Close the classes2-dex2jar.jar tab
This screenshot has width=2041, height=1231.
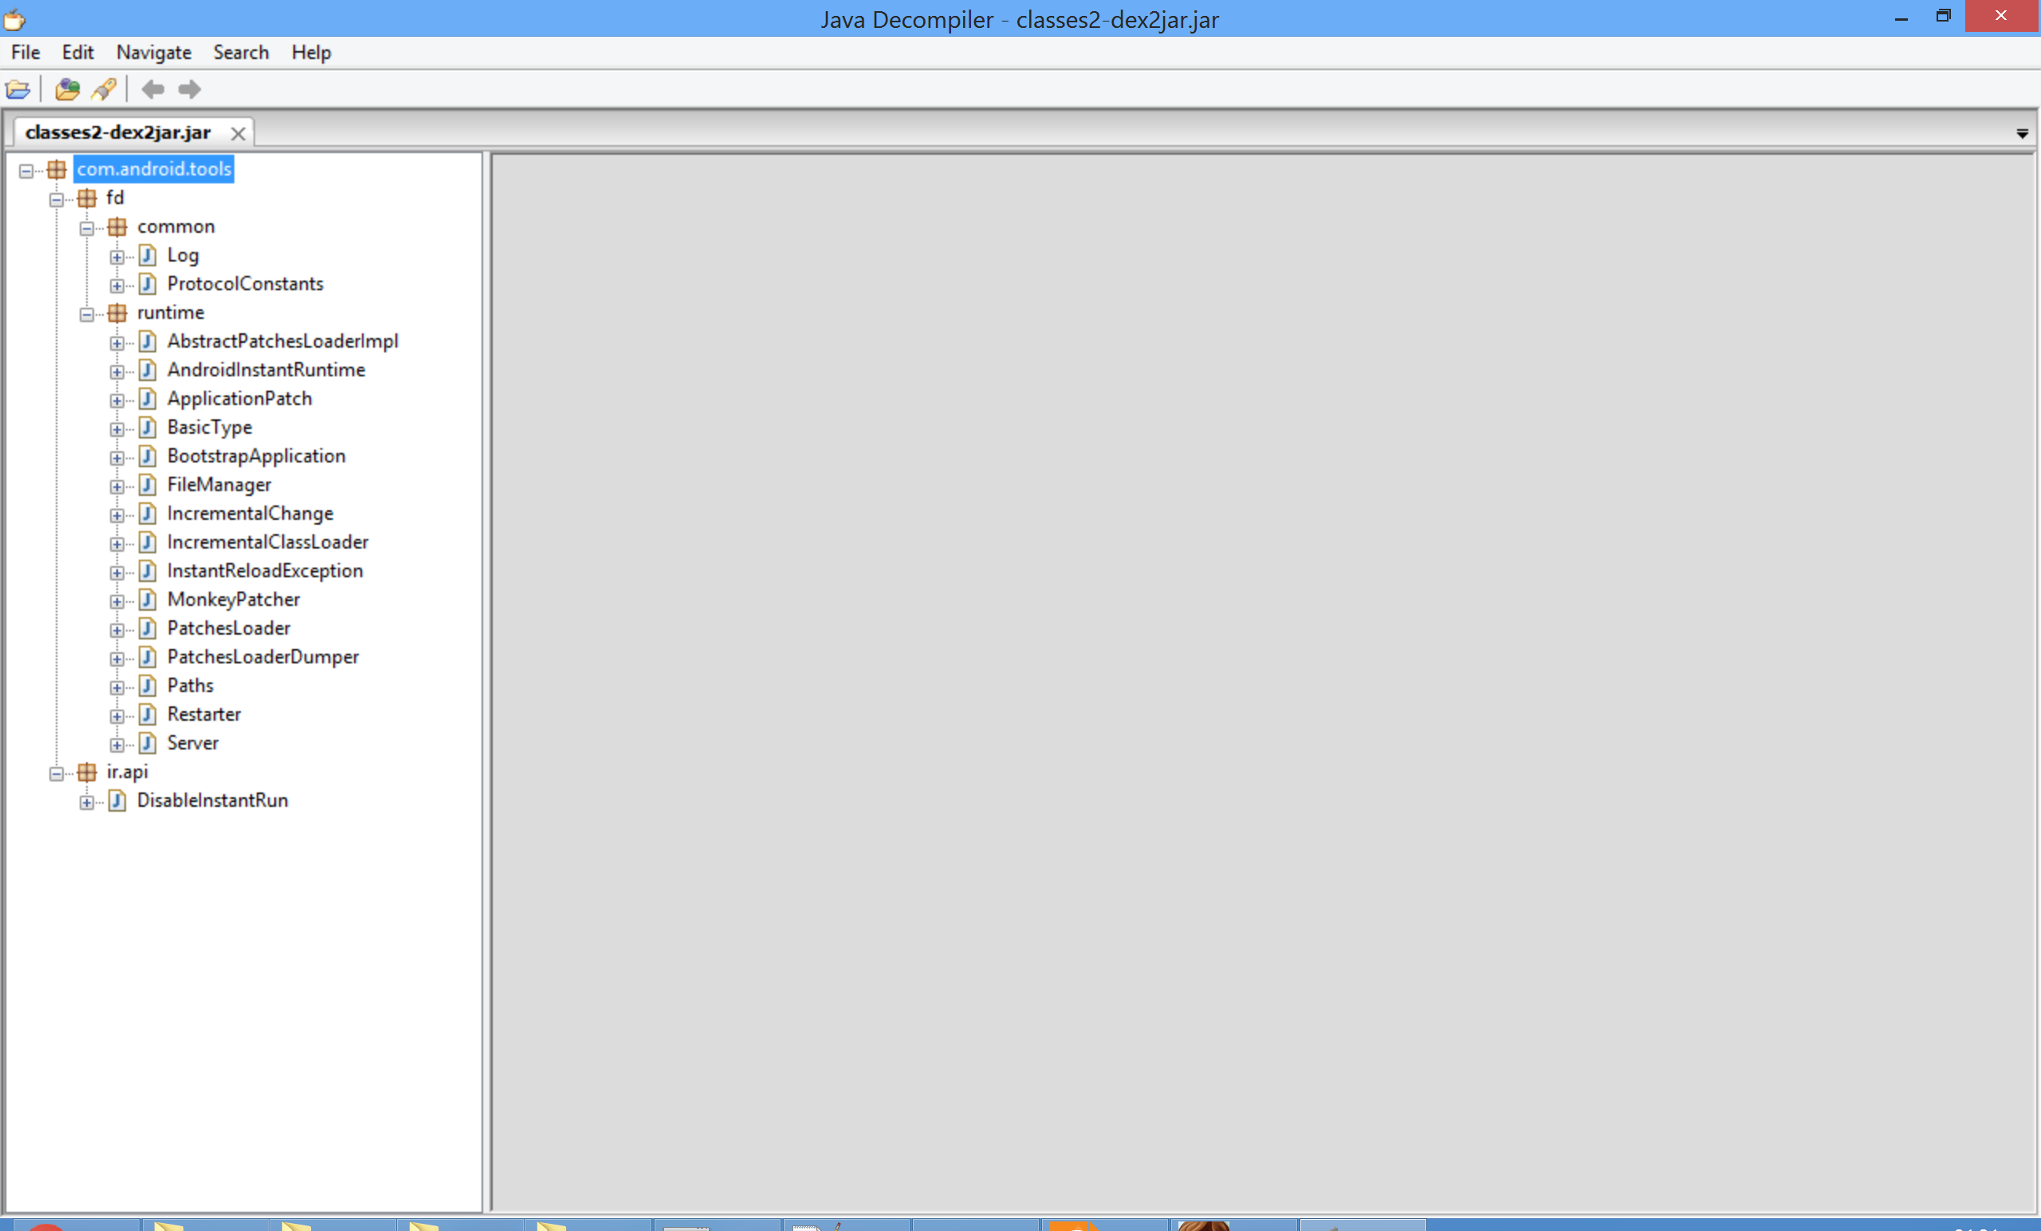tap(238, 133)
